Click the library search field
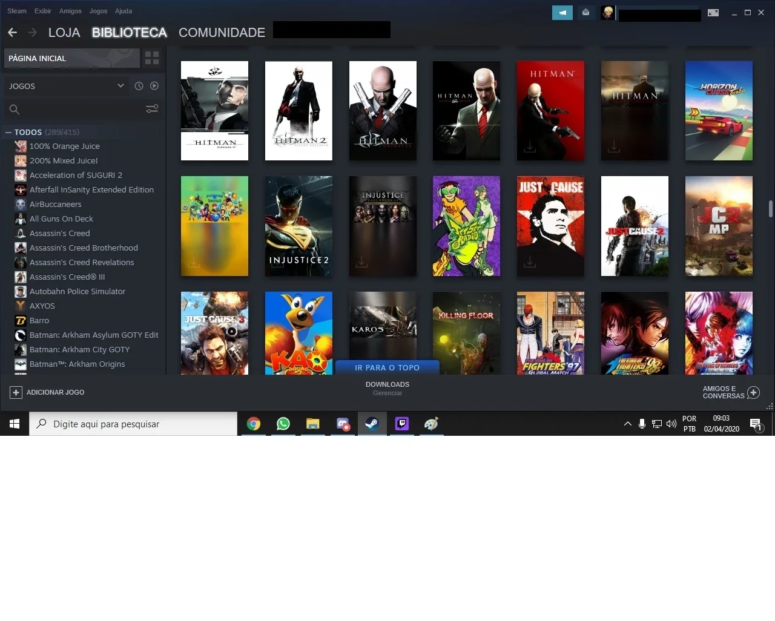The image size is (775, 621). tap(82, 109)
